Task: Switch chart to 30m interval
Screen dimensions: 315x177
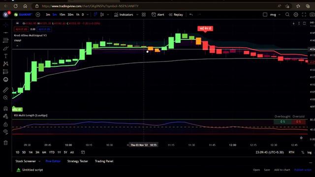Action: point(70,15)
